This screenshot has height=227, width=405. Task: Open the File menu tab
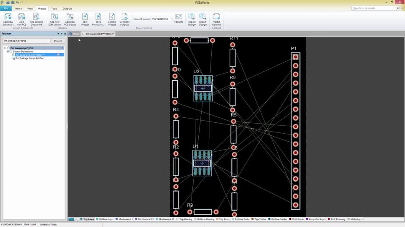pos(5,8)
